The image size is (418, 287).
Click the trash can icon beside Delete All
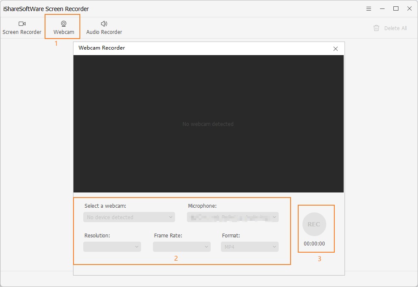point(376,28)
